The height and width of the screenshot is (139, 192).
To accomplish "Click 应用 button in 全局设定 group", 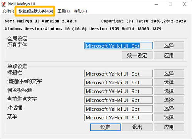I will (169, 55).
